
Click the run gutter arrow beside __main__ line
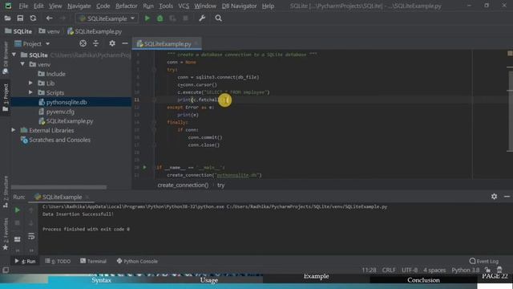(144, 167)
